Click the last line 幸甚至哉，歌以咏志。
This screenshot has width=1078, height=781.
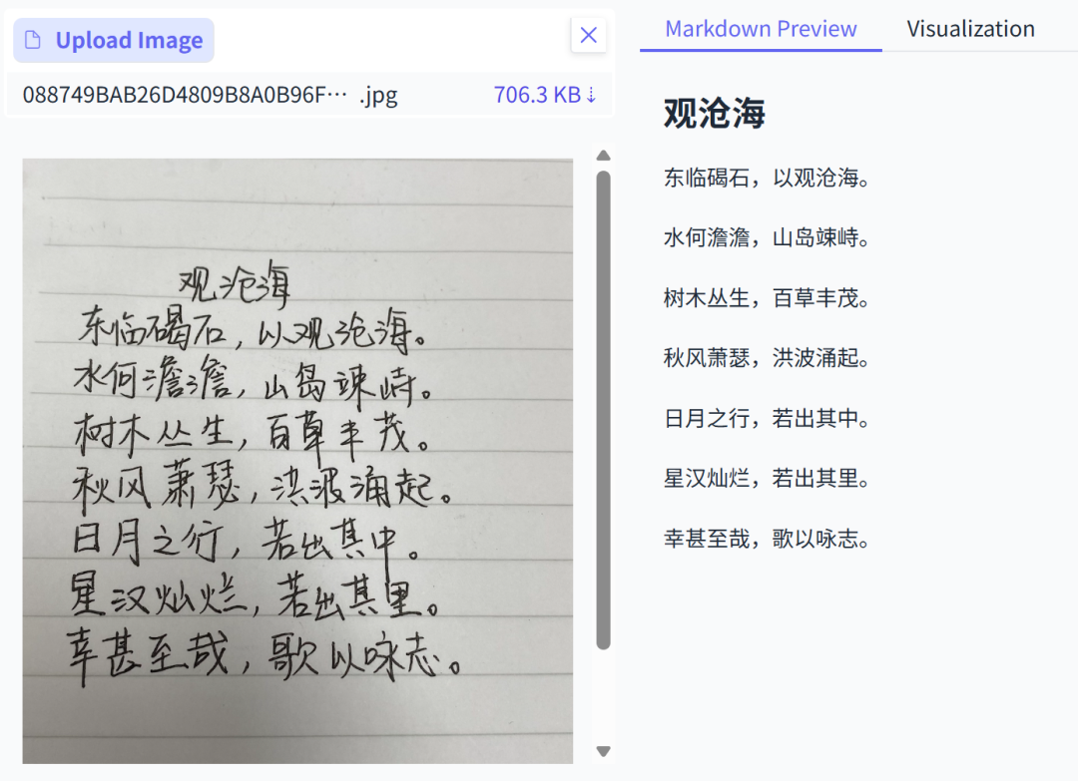[768, 540]
